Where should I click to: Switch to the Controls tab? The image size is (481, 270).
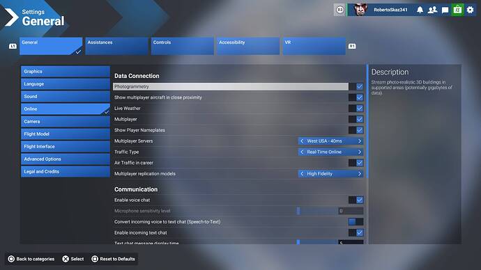[182, 46]
